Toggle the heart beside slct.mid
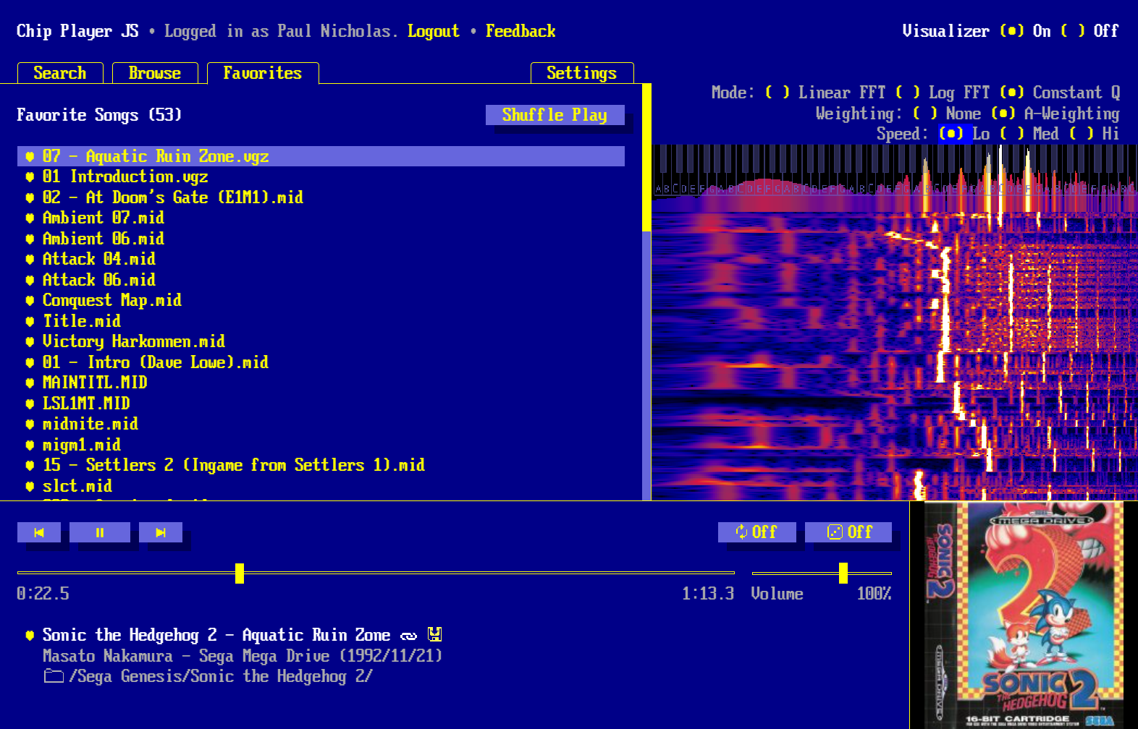 click(30, 486)
